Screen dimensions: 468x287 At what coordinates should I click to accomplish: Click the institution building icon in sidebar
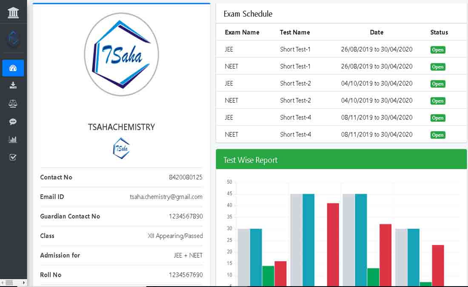pyautogui.click(x=13, y=13)
